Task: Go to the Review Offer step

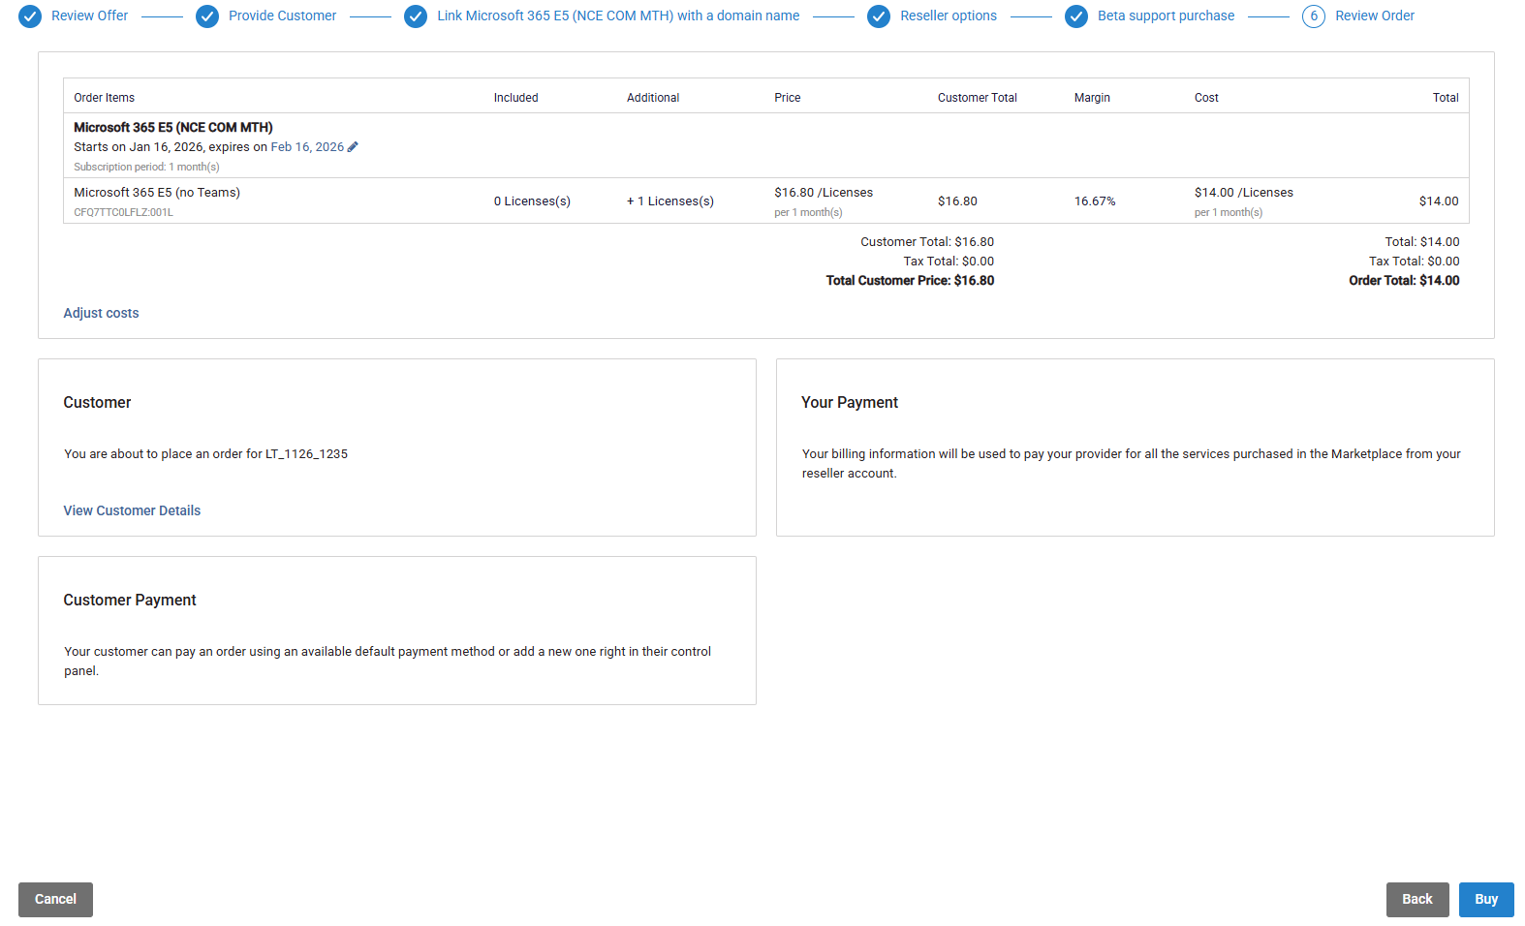Action: pyautogui.click(x=89, y=16)
